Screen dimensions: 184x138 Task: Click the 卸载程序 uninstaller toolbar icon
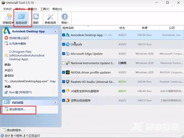[x=8, y=18]
